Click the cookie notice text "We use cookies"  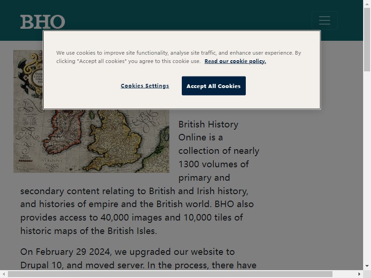click(76, 53)
